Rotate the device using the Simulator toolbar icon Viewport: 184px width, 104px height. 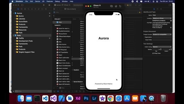pos(120,6)
